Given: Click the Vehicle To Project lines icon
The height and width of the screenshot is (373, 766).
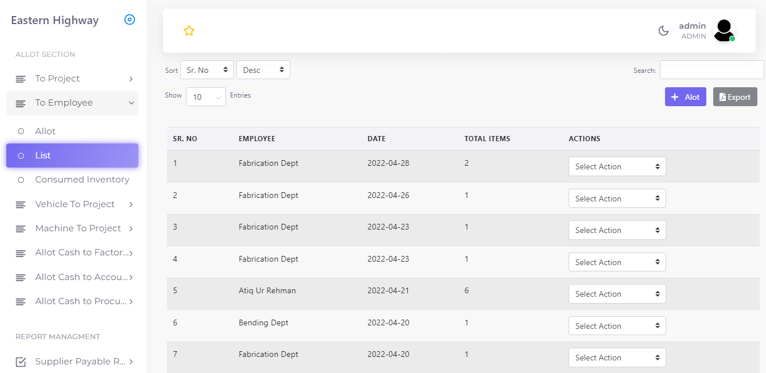Looking at the screenshot, I should point(21,204).
